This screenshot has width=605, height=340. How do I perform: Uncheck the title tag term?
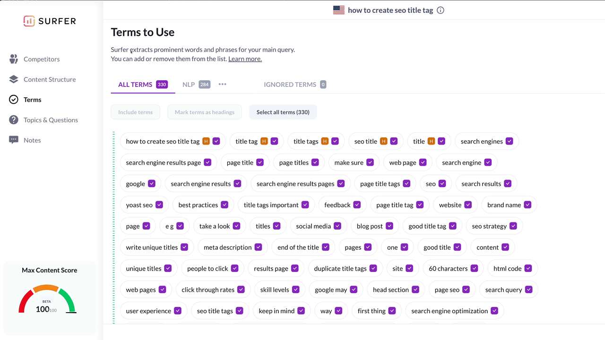point(275,141)
